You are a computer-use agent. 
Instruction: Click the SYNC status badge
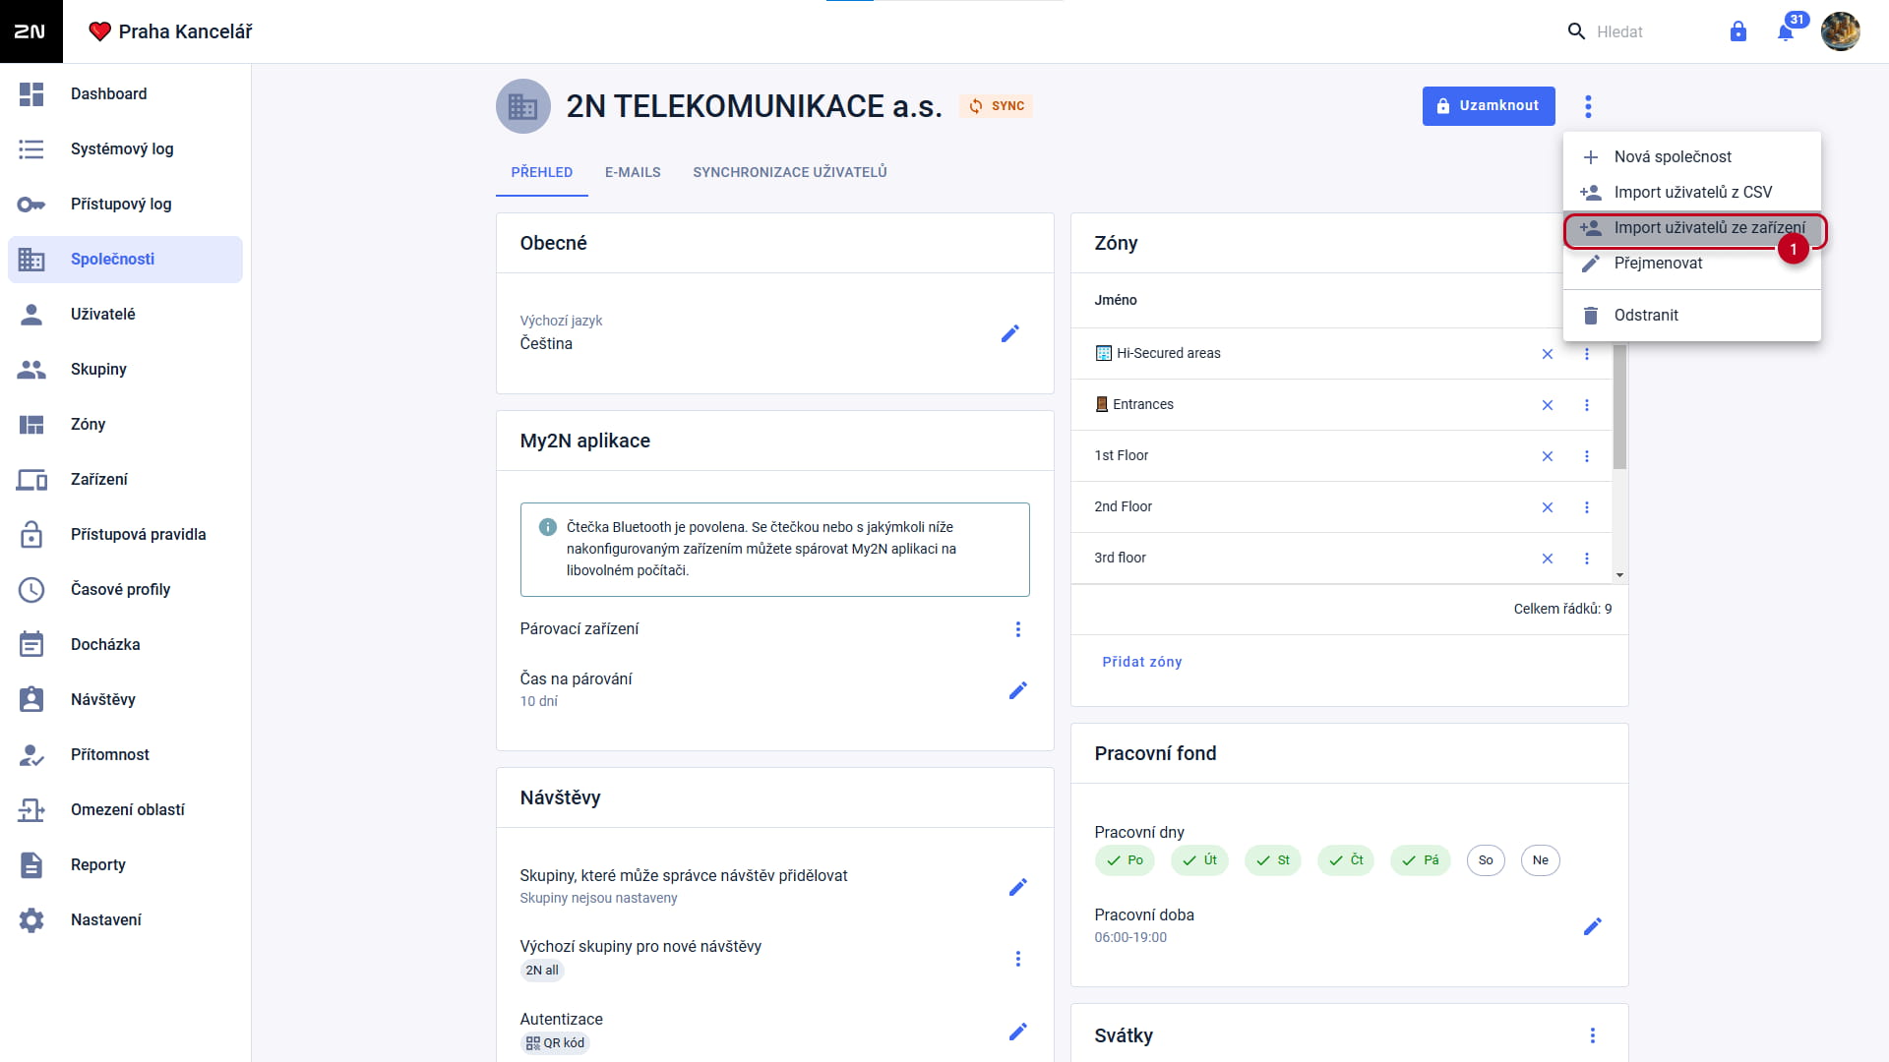[x=996, y=106]
